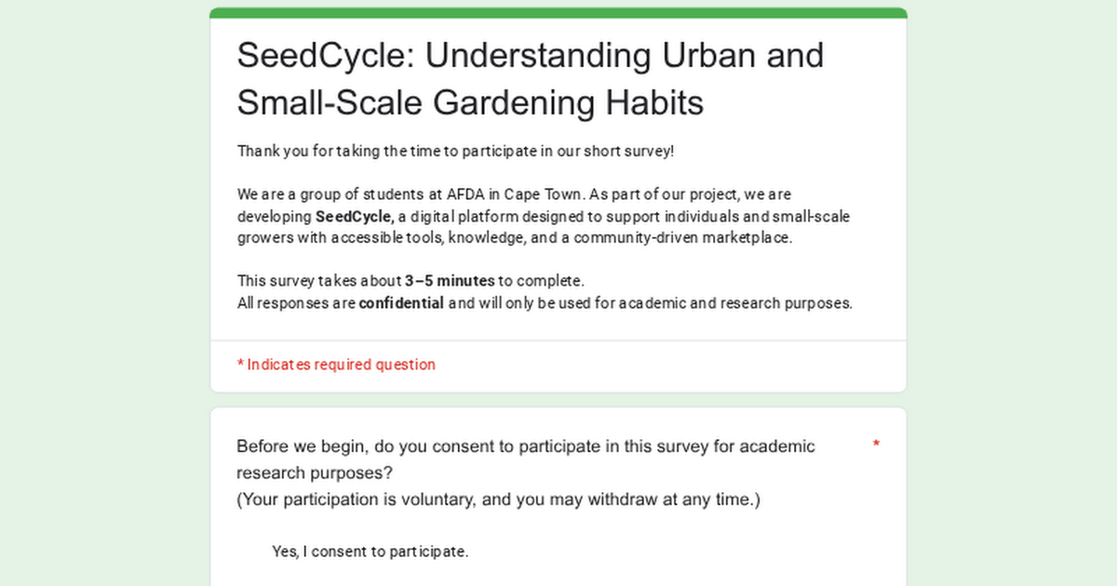The height and width of the screenshot is (586, 1117).
Task: Click "Small-Scale Gardening Habits" in the title
Action: point(470,102)
